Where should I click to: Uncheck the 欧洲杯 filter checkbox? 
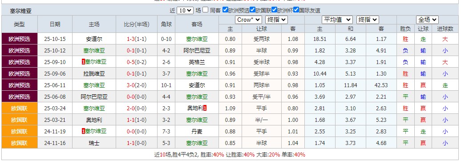[274, 10]
